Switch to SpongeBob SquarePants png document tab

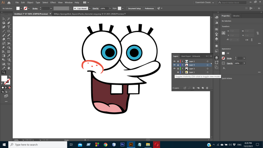tap(89, 14)
